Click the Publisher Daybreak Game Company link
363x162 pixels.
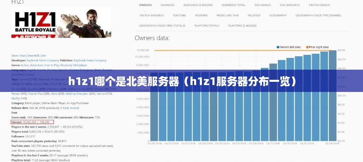click(90, 60)
